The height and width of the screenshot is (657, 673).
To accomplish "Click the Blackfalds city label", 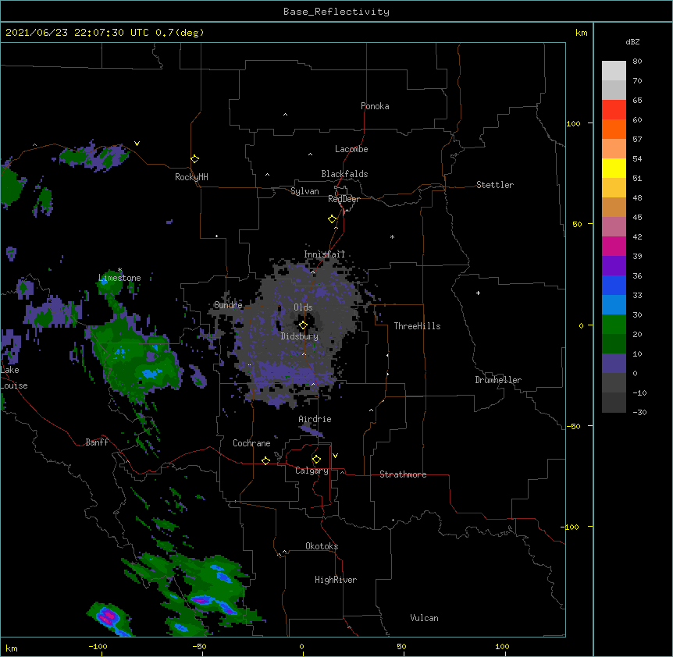I will coord(344,174).
